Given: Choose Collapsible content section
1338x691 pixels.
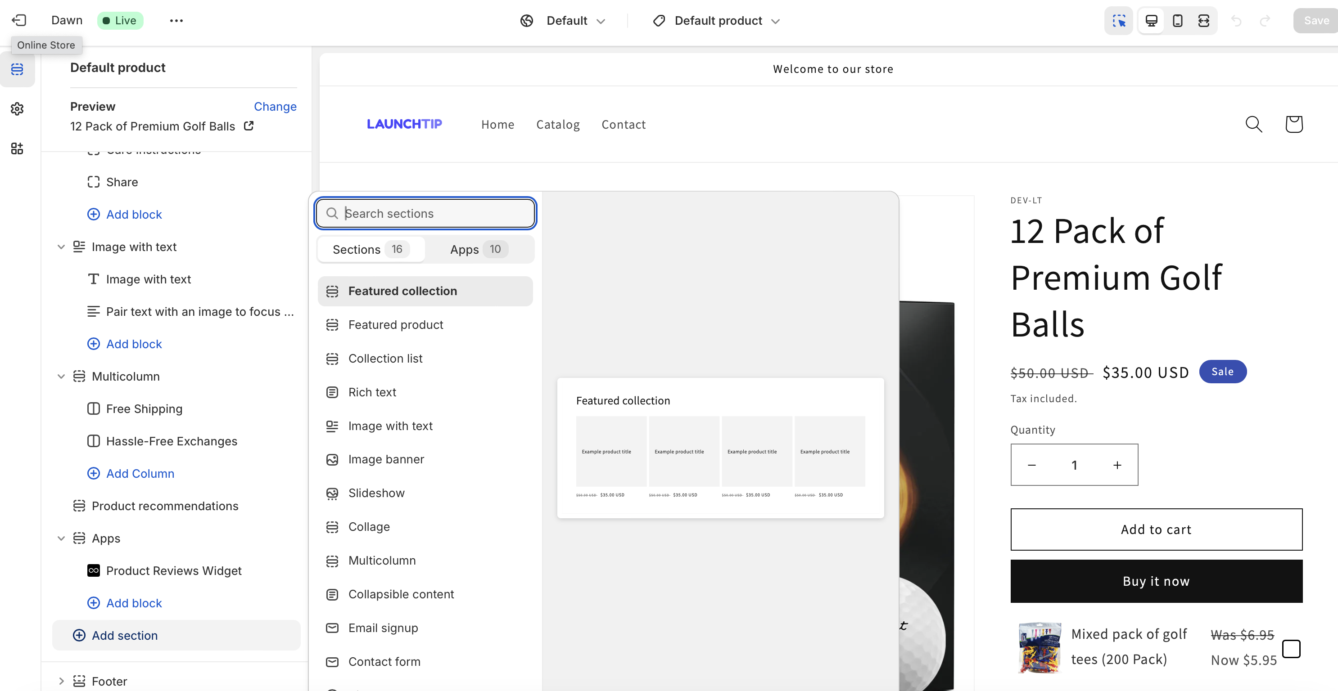Looking at the screenshot, I should (x=425, y=594).
